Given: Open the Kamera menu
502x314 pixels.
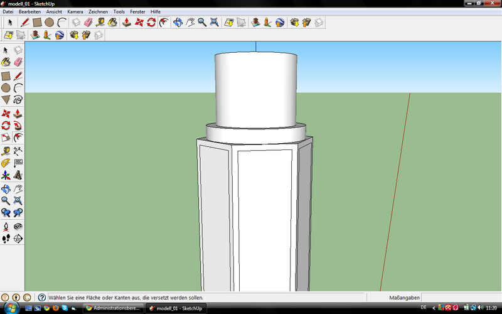Looking at the screenshot, I should click(x=75, y=11).
